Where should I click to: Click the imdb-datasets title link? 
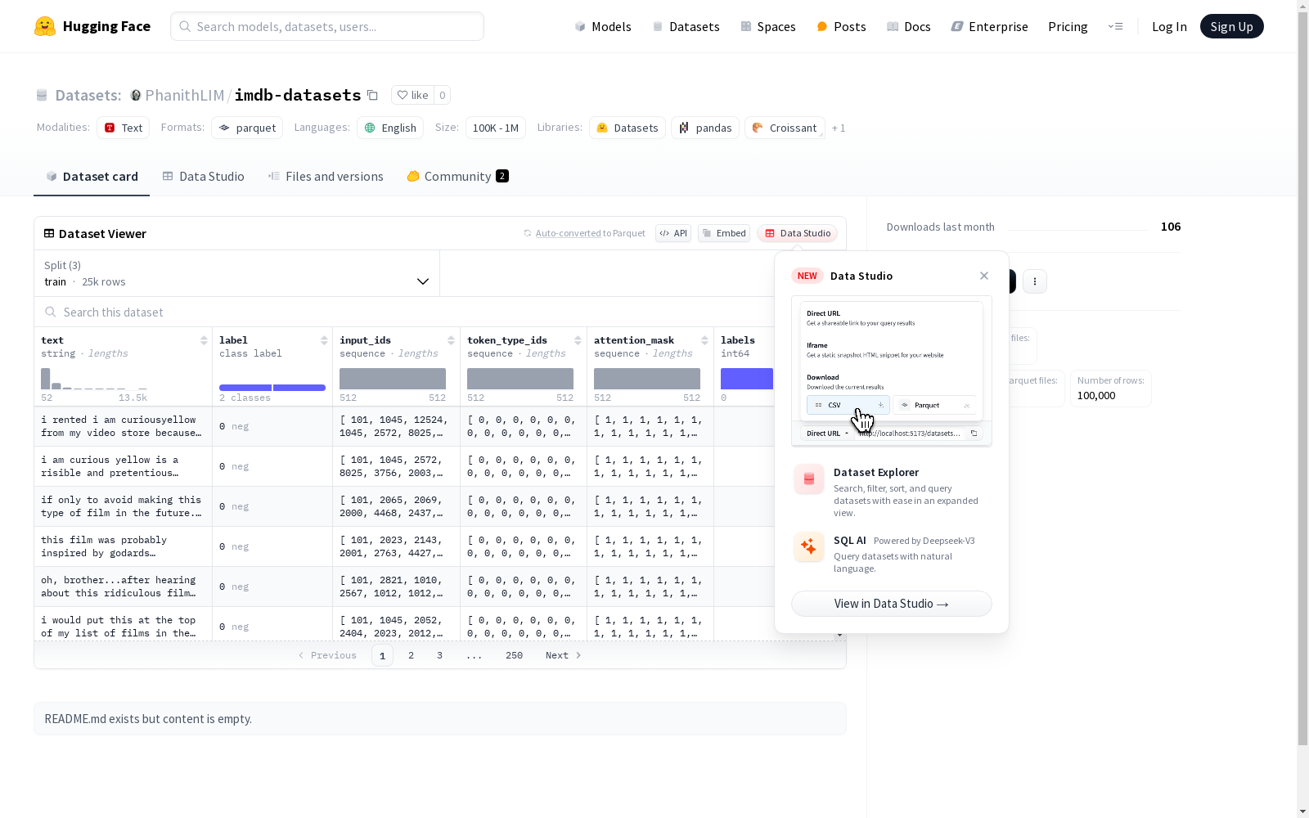click(298, 95)
